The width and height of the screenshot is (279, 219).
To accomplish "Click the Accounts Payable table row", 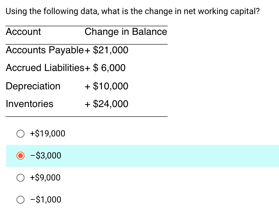I will (x=67, y=50).
